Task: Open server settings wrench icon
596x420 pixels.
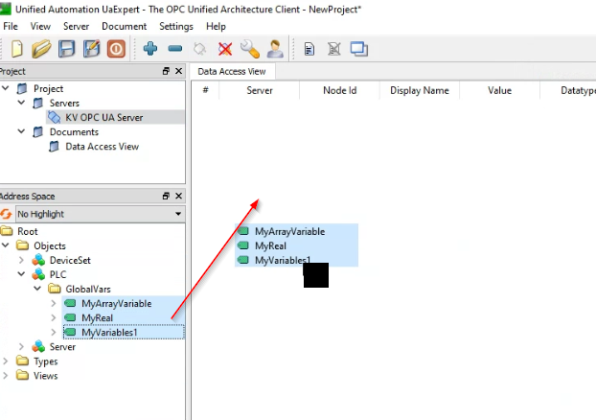Action: coord(250,49)
